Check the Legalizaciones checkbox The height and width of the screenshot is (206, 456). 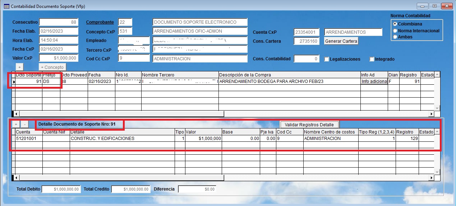(x=327, y=59)
